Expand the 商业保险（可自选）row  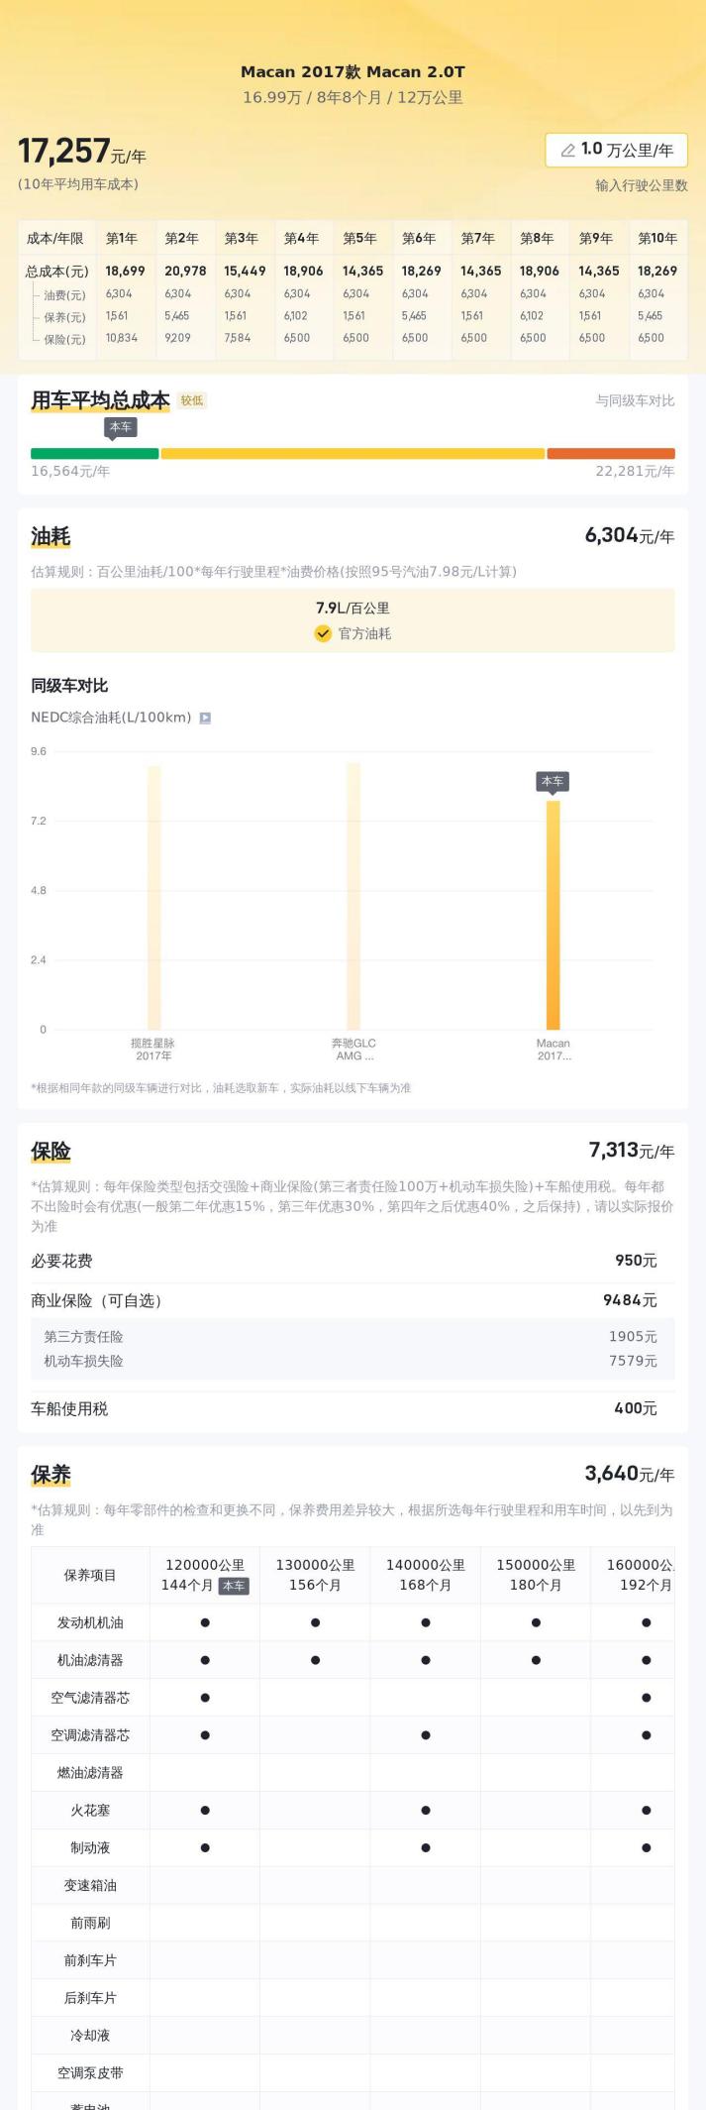(x=353, y=1300)
